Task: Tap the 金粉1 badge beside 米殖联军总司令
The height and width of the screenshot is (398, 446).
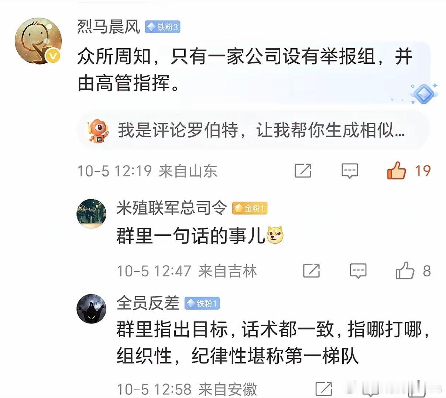Action: pos(250,209)
